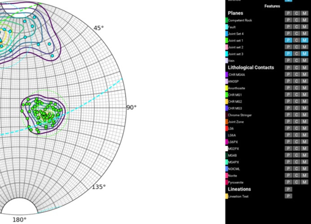Click the 90° label on the stereonet

pos(131,108)
